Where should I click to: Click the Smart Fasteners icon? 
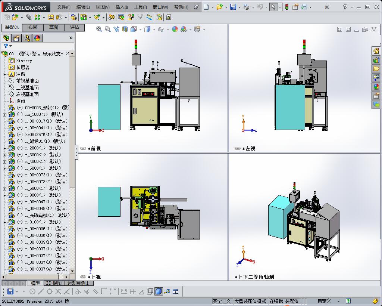coord(51,17)
